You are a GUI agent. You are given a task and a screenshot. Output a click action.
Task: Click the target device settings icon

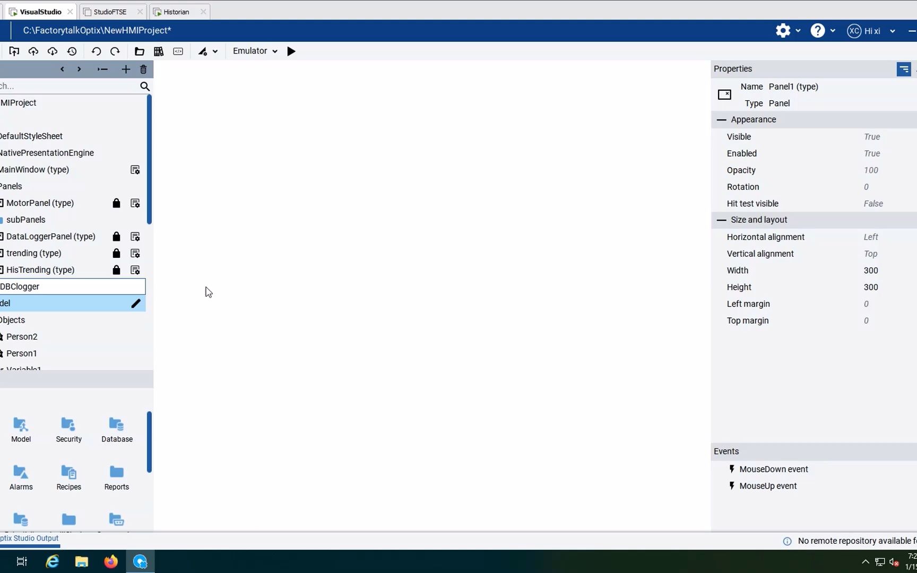pos(203,51)
